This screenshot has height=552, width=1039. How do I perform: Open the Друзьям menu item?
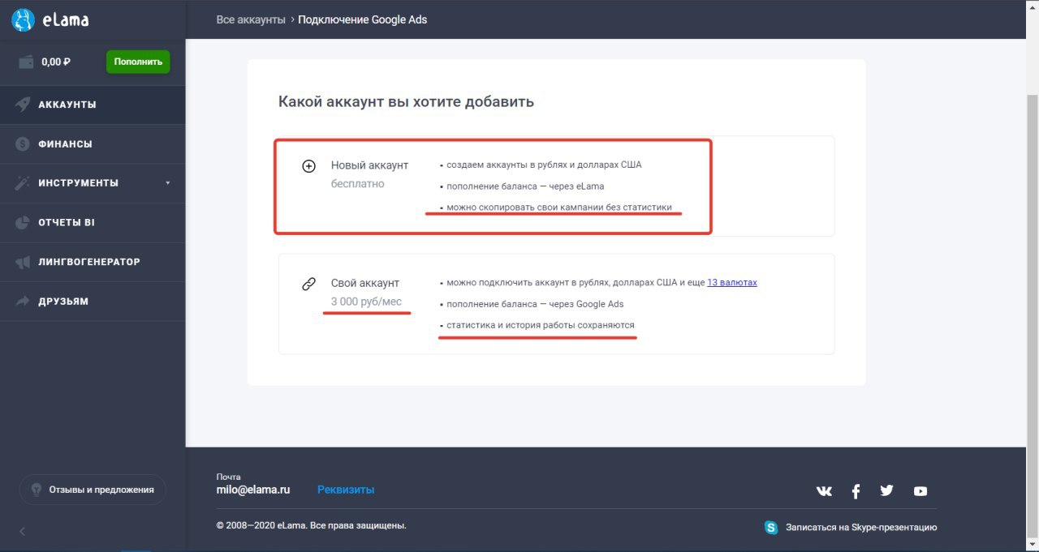point(93,302)
